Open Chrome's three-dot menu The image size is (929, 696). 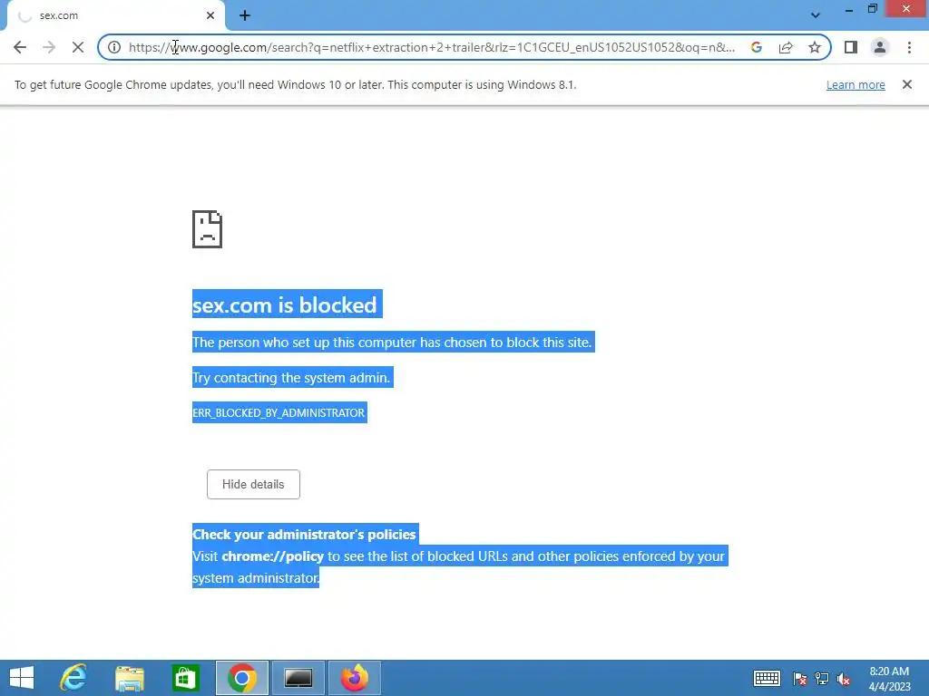click(x=909, y=47)
